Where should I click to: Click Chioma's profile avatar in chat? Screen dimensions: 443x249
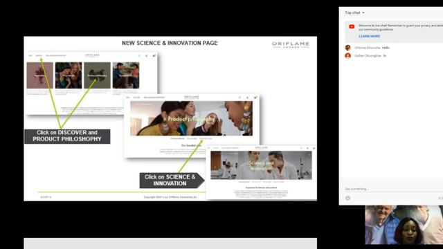coord(347,48)
